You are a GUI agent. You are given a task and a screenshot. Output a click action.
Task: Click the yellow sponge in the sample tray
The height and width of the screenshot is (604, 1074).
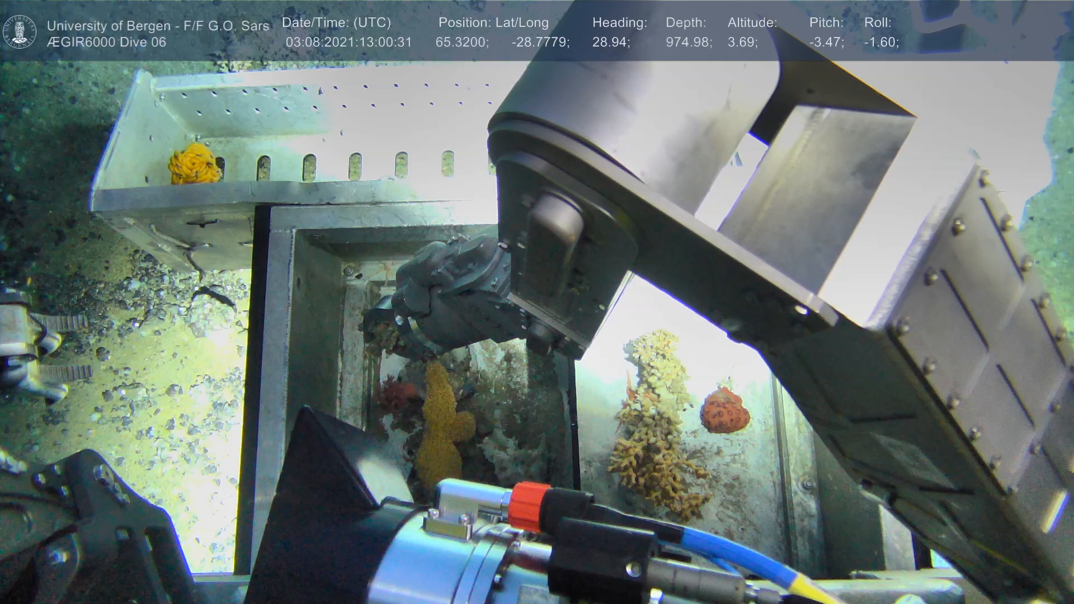pos(194,163)
